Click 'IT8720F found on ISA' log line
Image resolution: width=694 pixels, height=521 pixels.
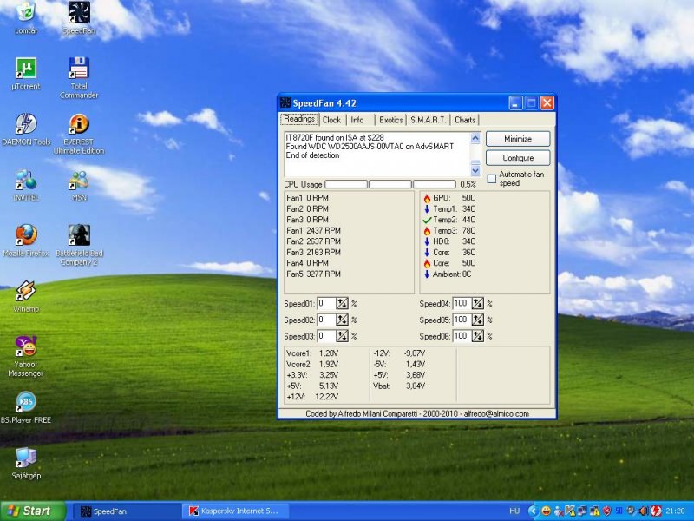coord(335,138)
